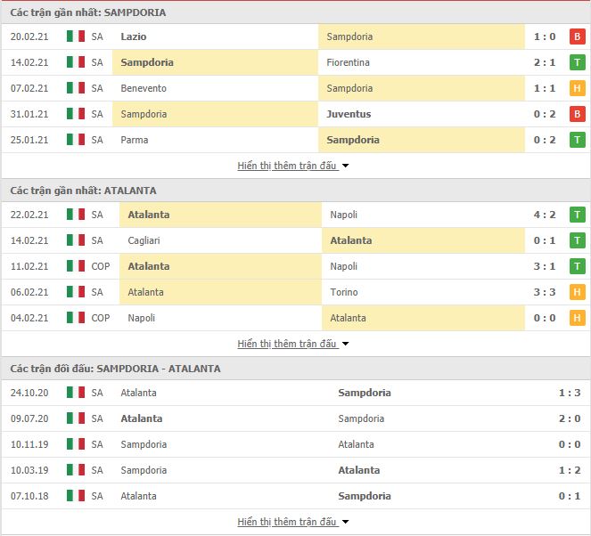Open 'Hiển thị thêm trận đấu' under head-to-head
Screen dimensions: 591x536
tap(287, 522)
